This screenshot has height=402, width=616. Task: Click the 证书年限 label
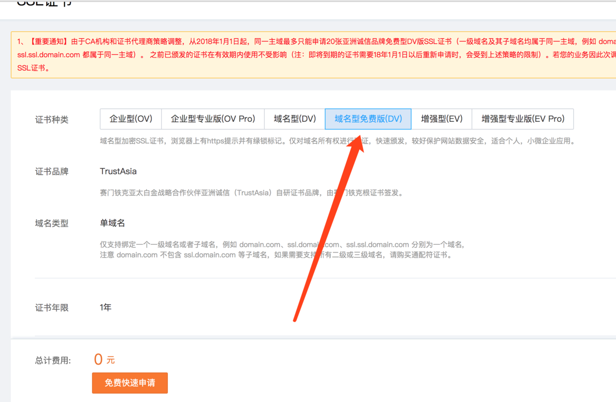point(52,308)
